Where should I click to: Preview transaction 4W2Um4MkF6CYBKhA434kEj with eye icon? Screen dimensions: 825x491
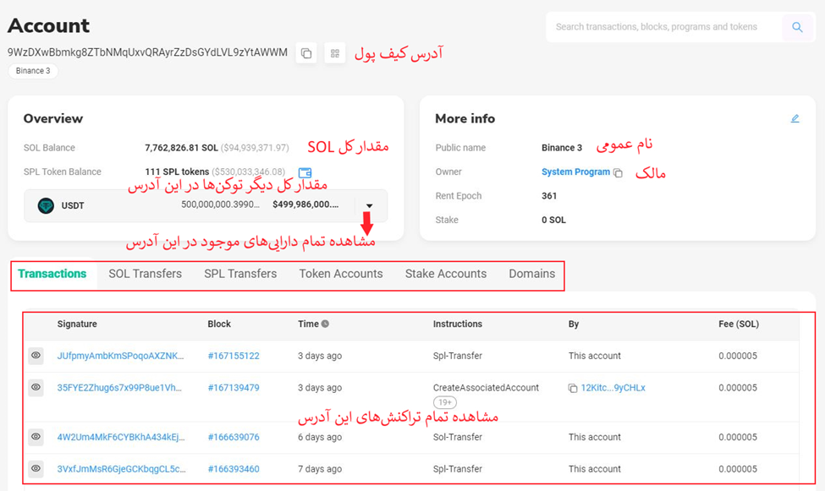pos(36,437)
